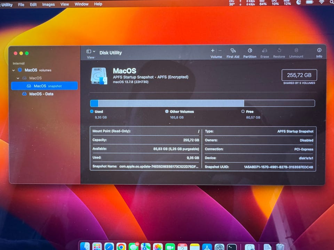Click the CPU temperature menu bar item
Screen dimensions: 334x250
tap(232, 3)
